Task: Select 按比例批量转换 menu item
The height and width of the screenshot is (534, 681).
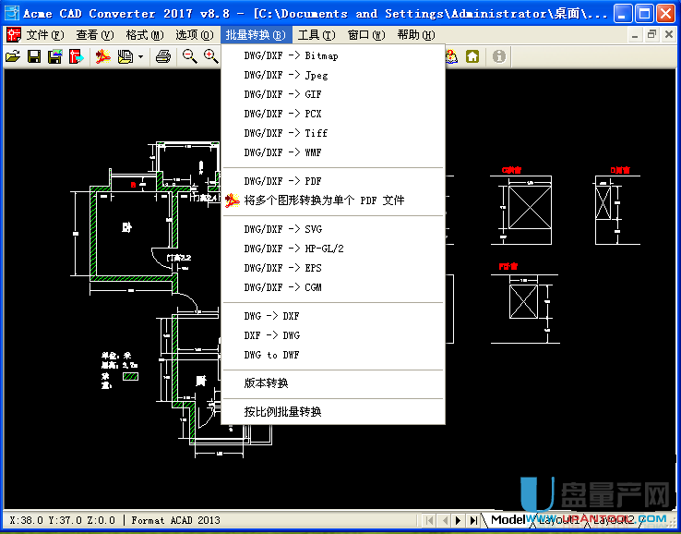Action: tap(282, 412)
